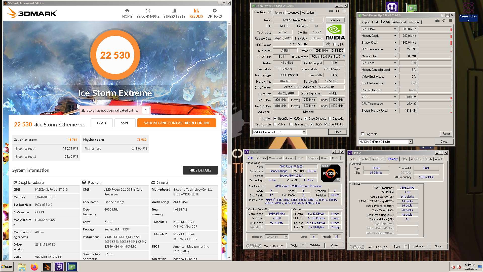The height and width of the screenshot is (272, 483).
Task: Toggle the DirectCompute checkbox
Action: point(305,118)
